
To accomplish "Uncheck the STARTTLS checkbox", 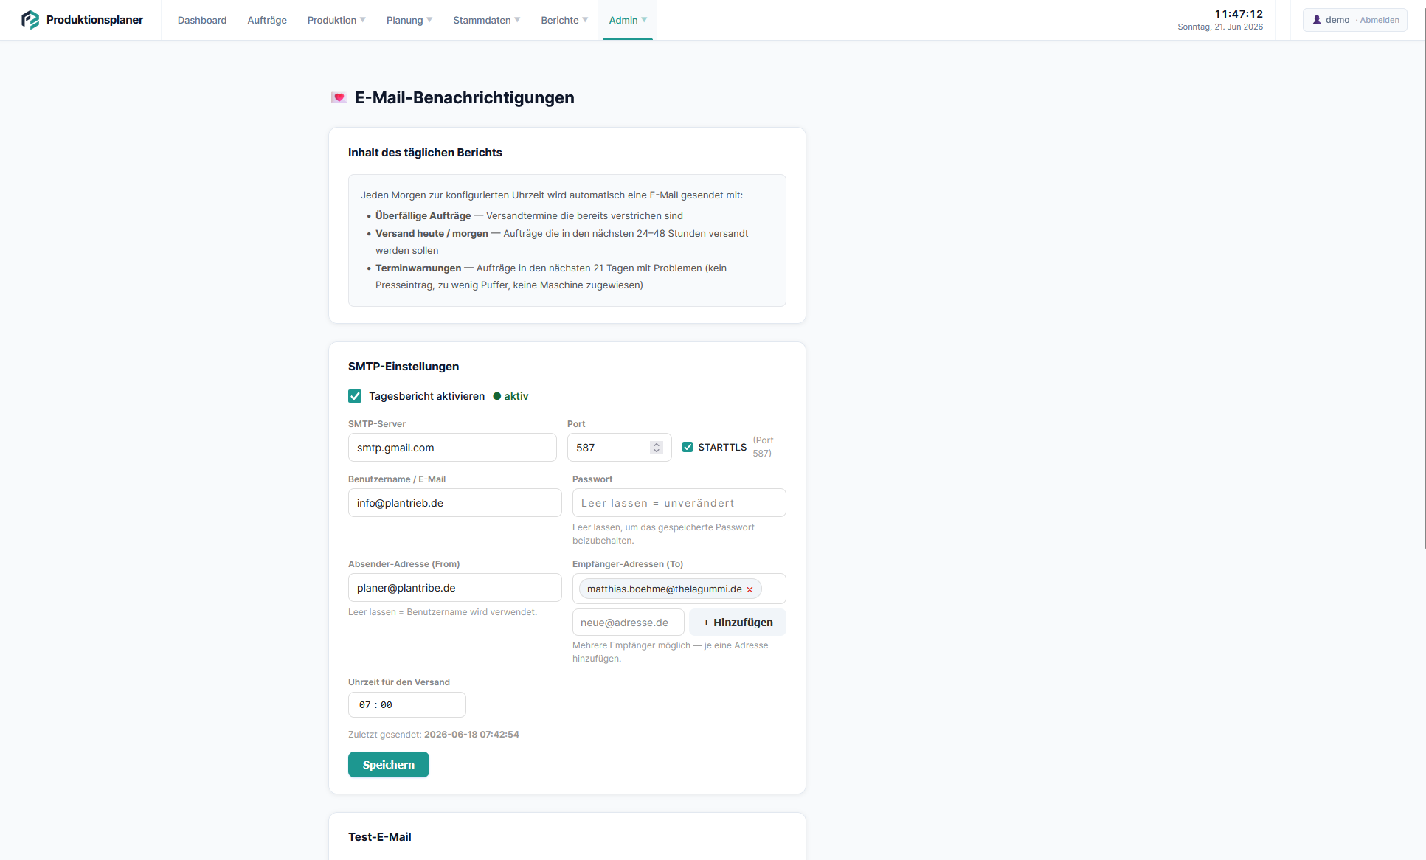I will coord(688,447).
